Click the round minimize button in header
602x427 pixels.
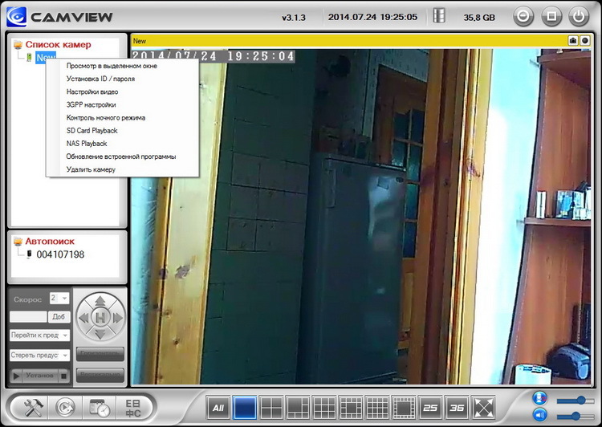pyautogui.click(x=523, y=17)
